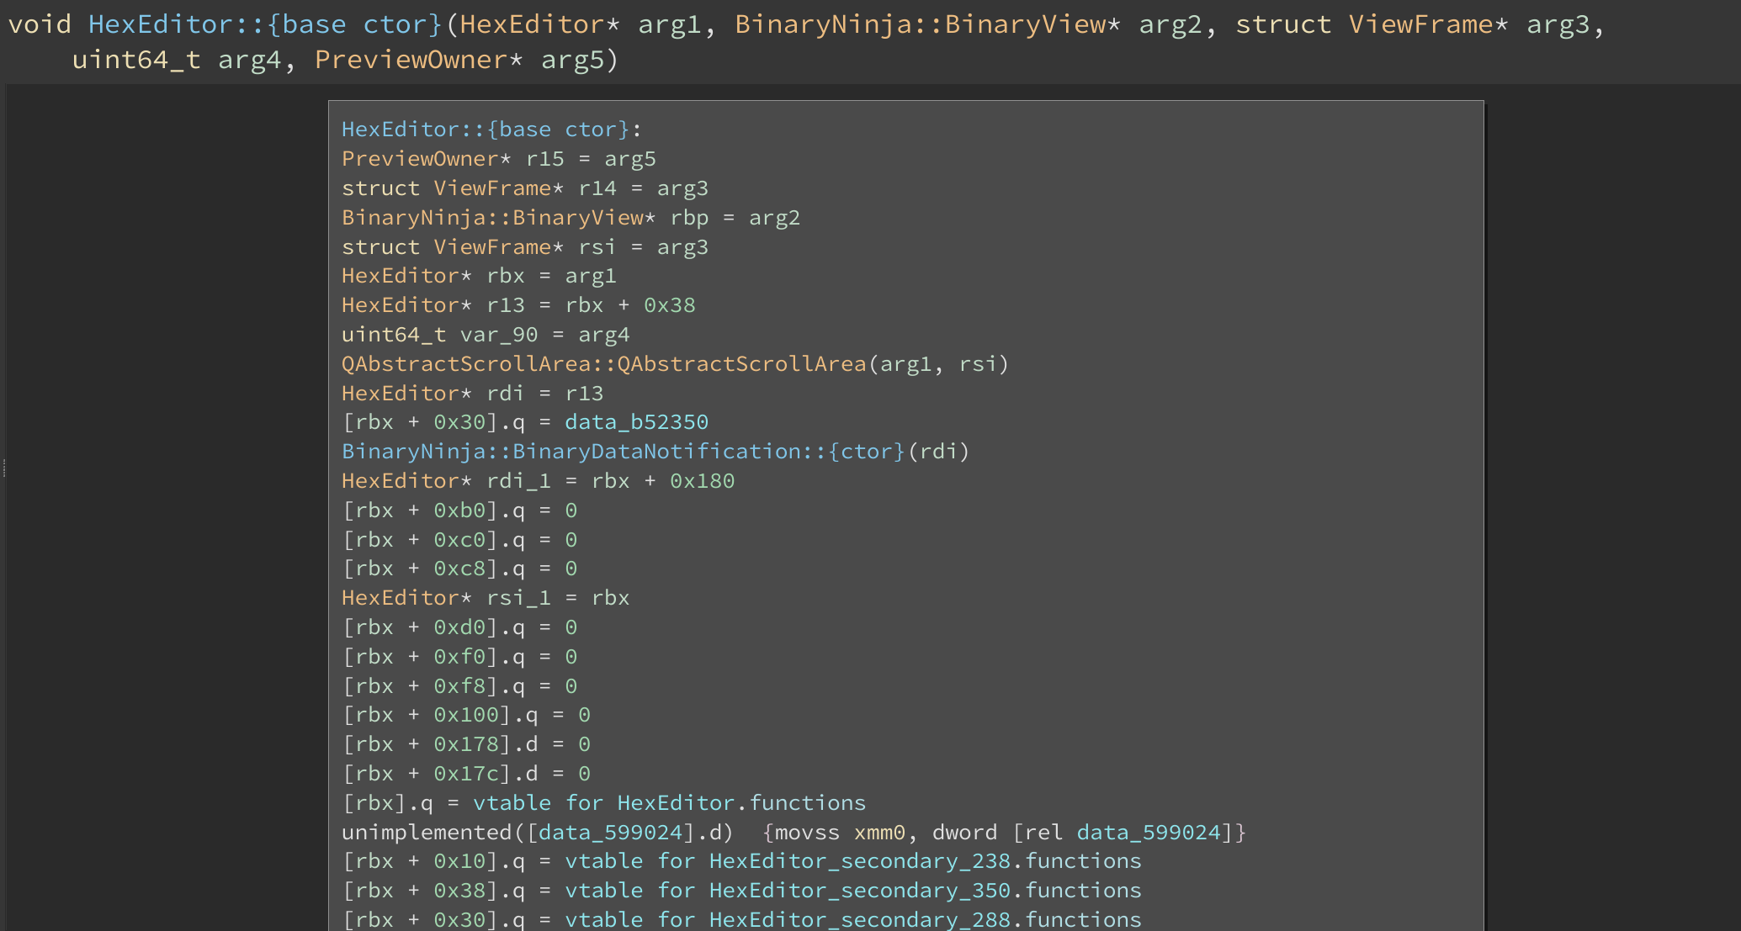Click the 0x180 offset constant
This screenshot has height=931, width=1741.
click(x=702, y=481)
